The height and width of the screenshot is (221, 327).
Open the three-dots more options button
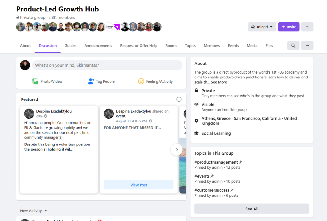click(x=307, y=46)
